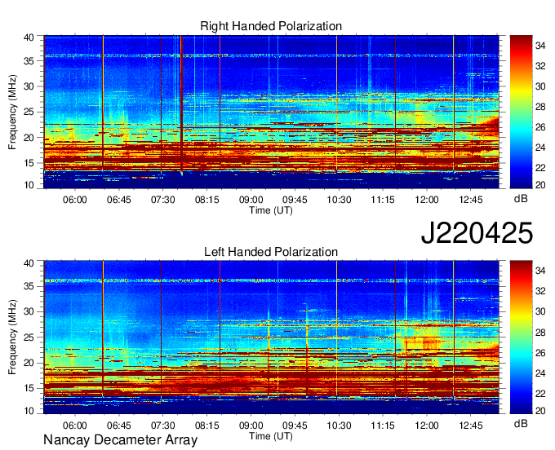Click "07:30" time tick on Left Handed plot
Image resolution: width=555 pixels, height=450 pixels.
tap(162, 426)
